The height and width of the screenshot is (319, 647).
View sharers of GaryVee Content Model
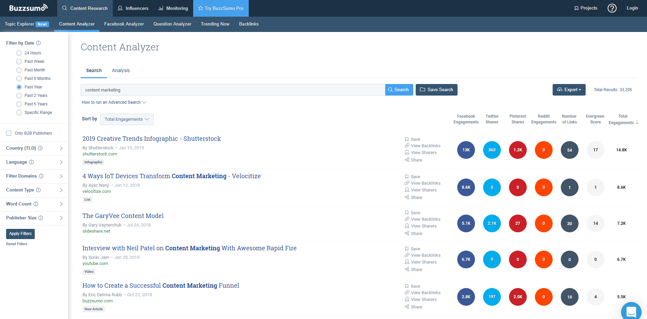[421, 226]
